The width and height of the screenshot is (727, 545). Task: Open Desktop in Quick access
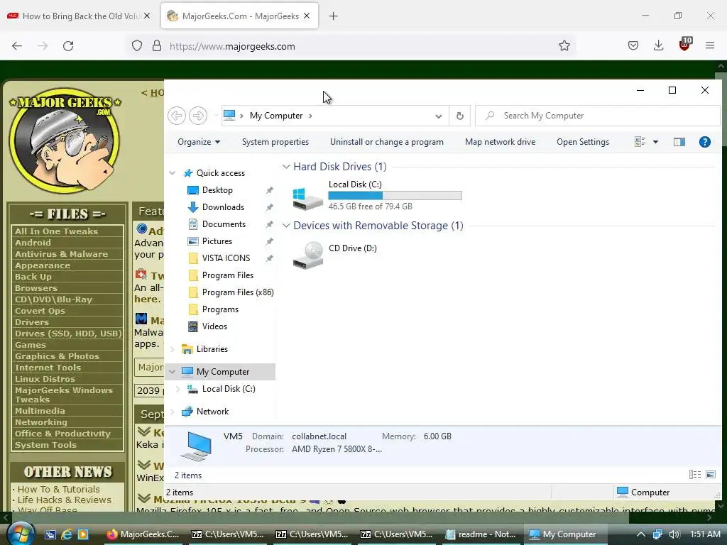coord(217,190)
